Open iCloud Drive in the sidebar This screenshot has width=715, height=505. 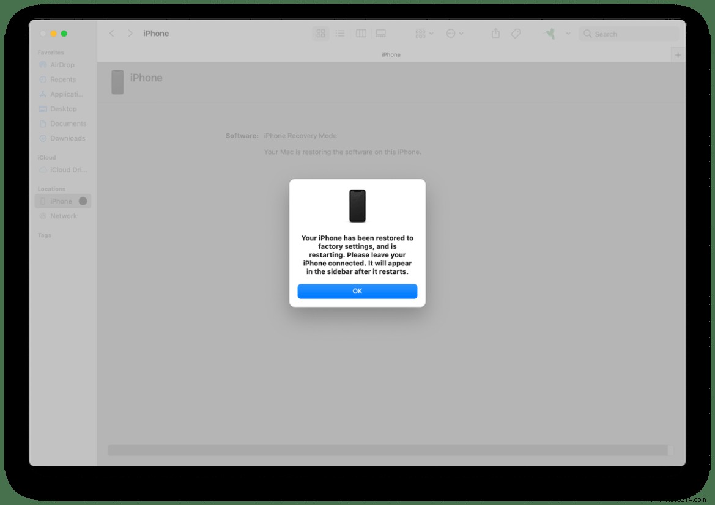click(x=64, y=169)
